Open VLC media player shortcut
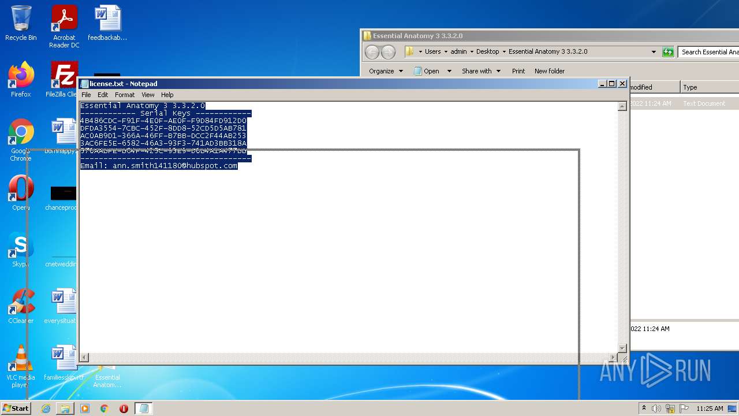Image resolution: width=739 pixels, height=416 pixels. point(21,366)
